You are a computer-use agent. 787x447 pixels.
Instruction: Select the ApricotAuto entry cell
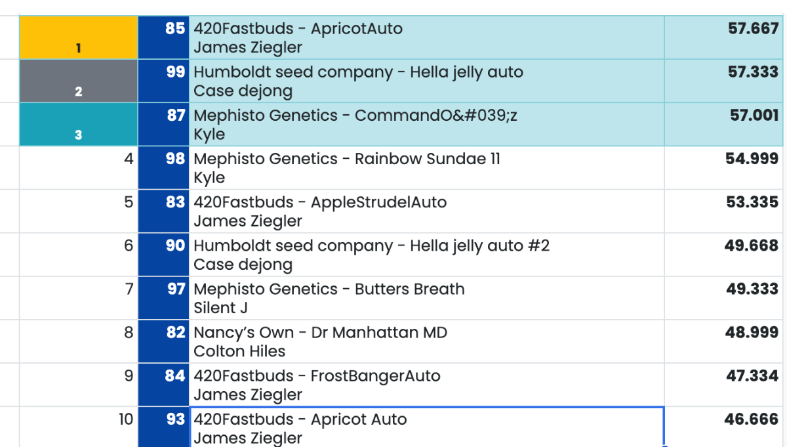pos(426,38)
